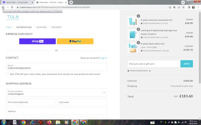Click the Email input field
Viewport: 201px width, 125px height.
click(56, 67)
